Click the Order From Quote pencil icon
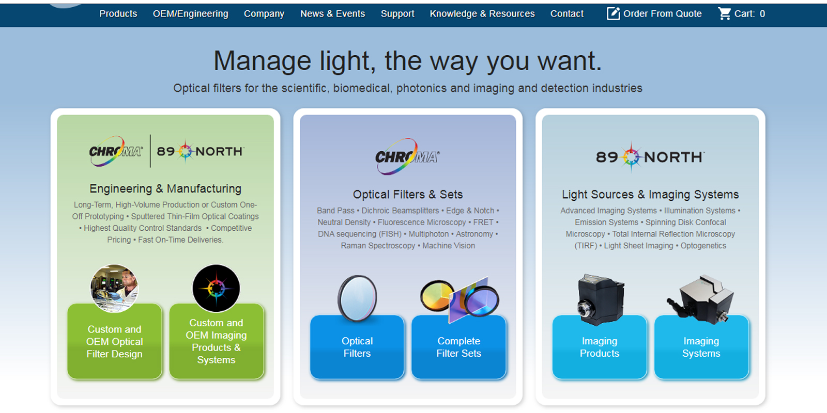Viewport: 827px width, 413px height. point(613,13)
